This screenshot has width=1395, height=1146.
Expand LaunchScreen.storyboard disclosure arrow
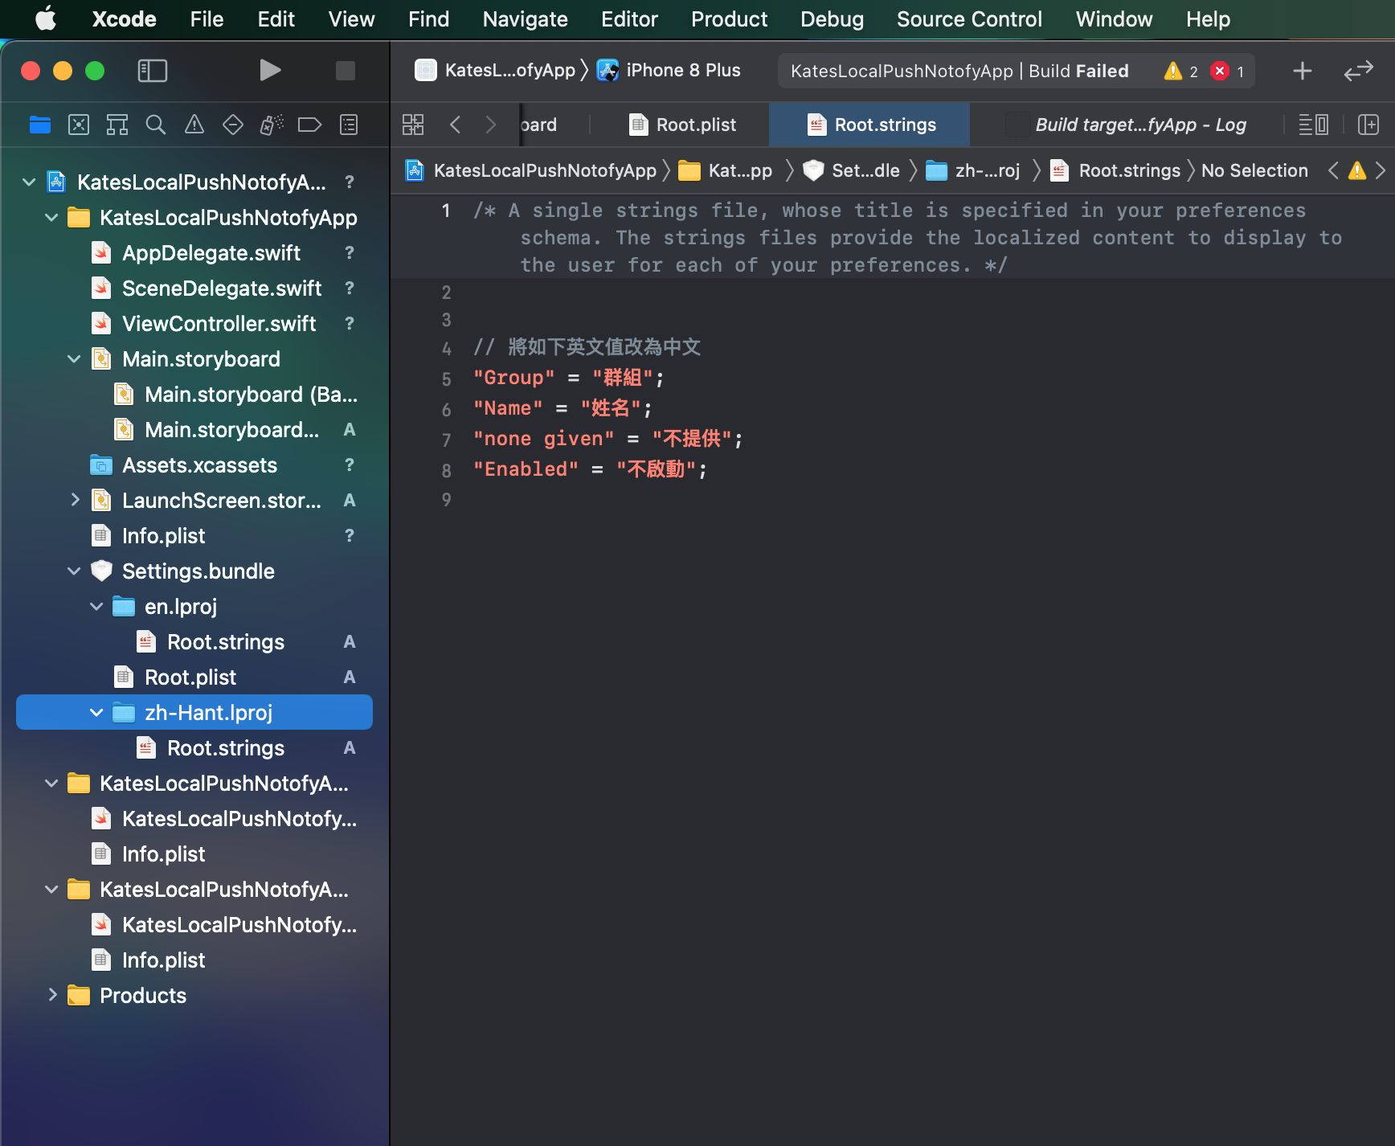click(74, 500)
